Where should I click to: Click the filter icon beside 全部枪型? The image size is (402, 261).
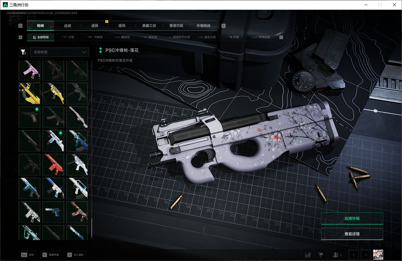pos(23,52)
